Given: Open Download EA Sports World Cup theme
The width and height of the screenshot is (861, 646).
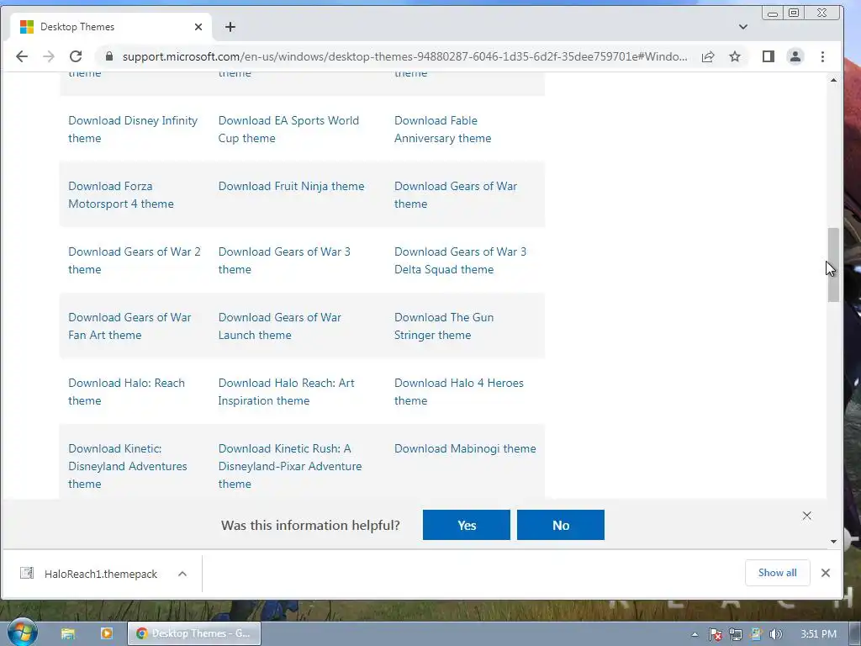Looking at the screenshot, I should 289,129.
